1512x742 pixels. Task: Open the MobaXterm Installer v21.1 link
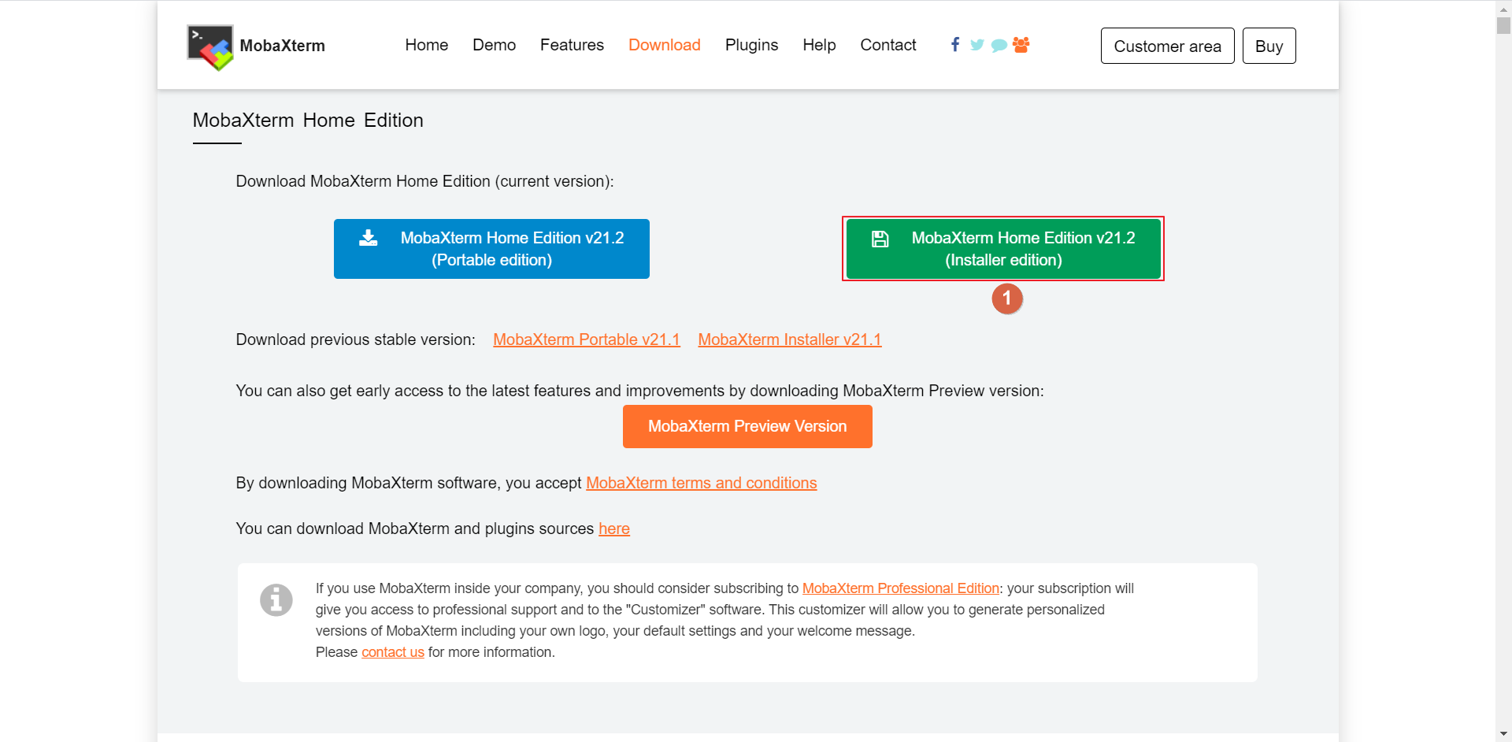coord(790,339)
